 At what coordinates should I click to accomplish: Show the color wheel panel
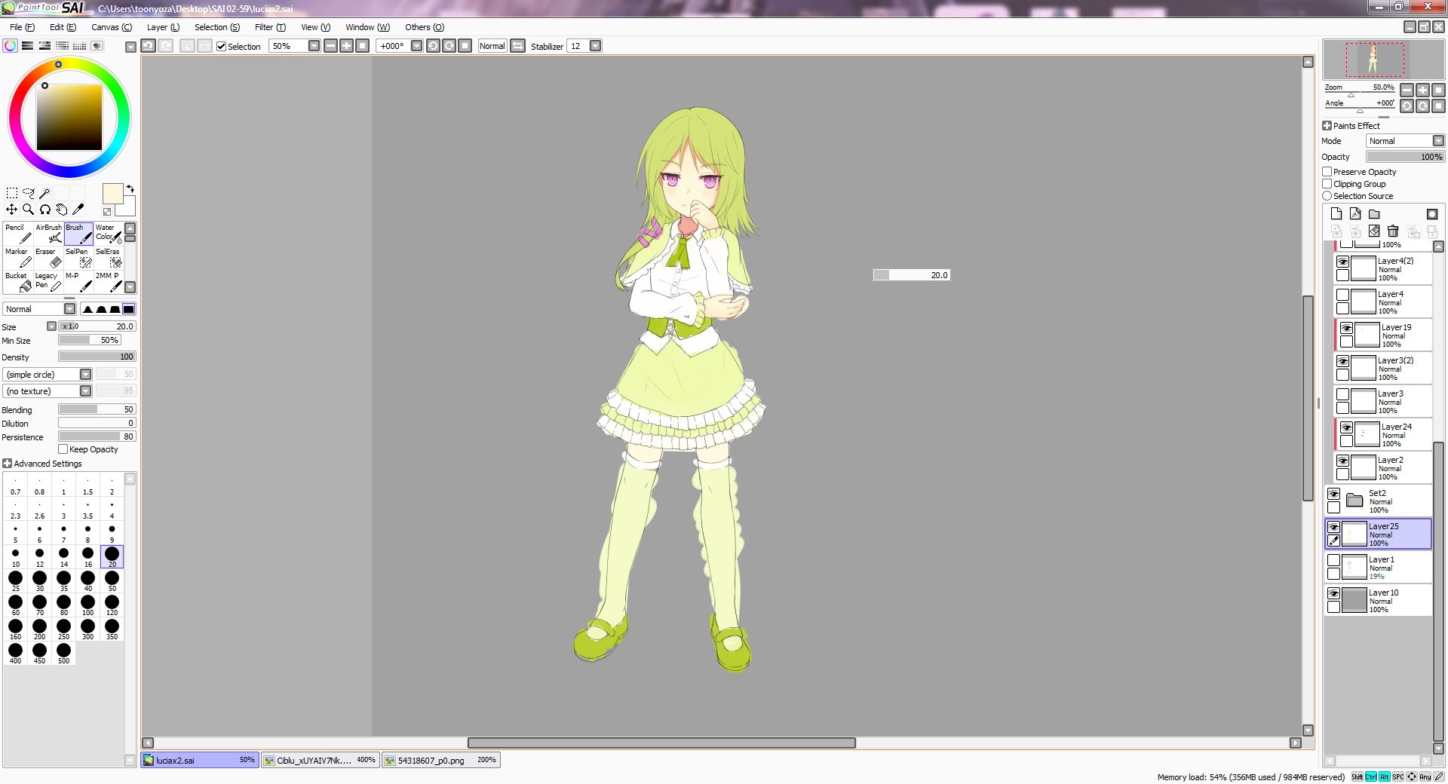pyautogui.click(x=11, y=46)
